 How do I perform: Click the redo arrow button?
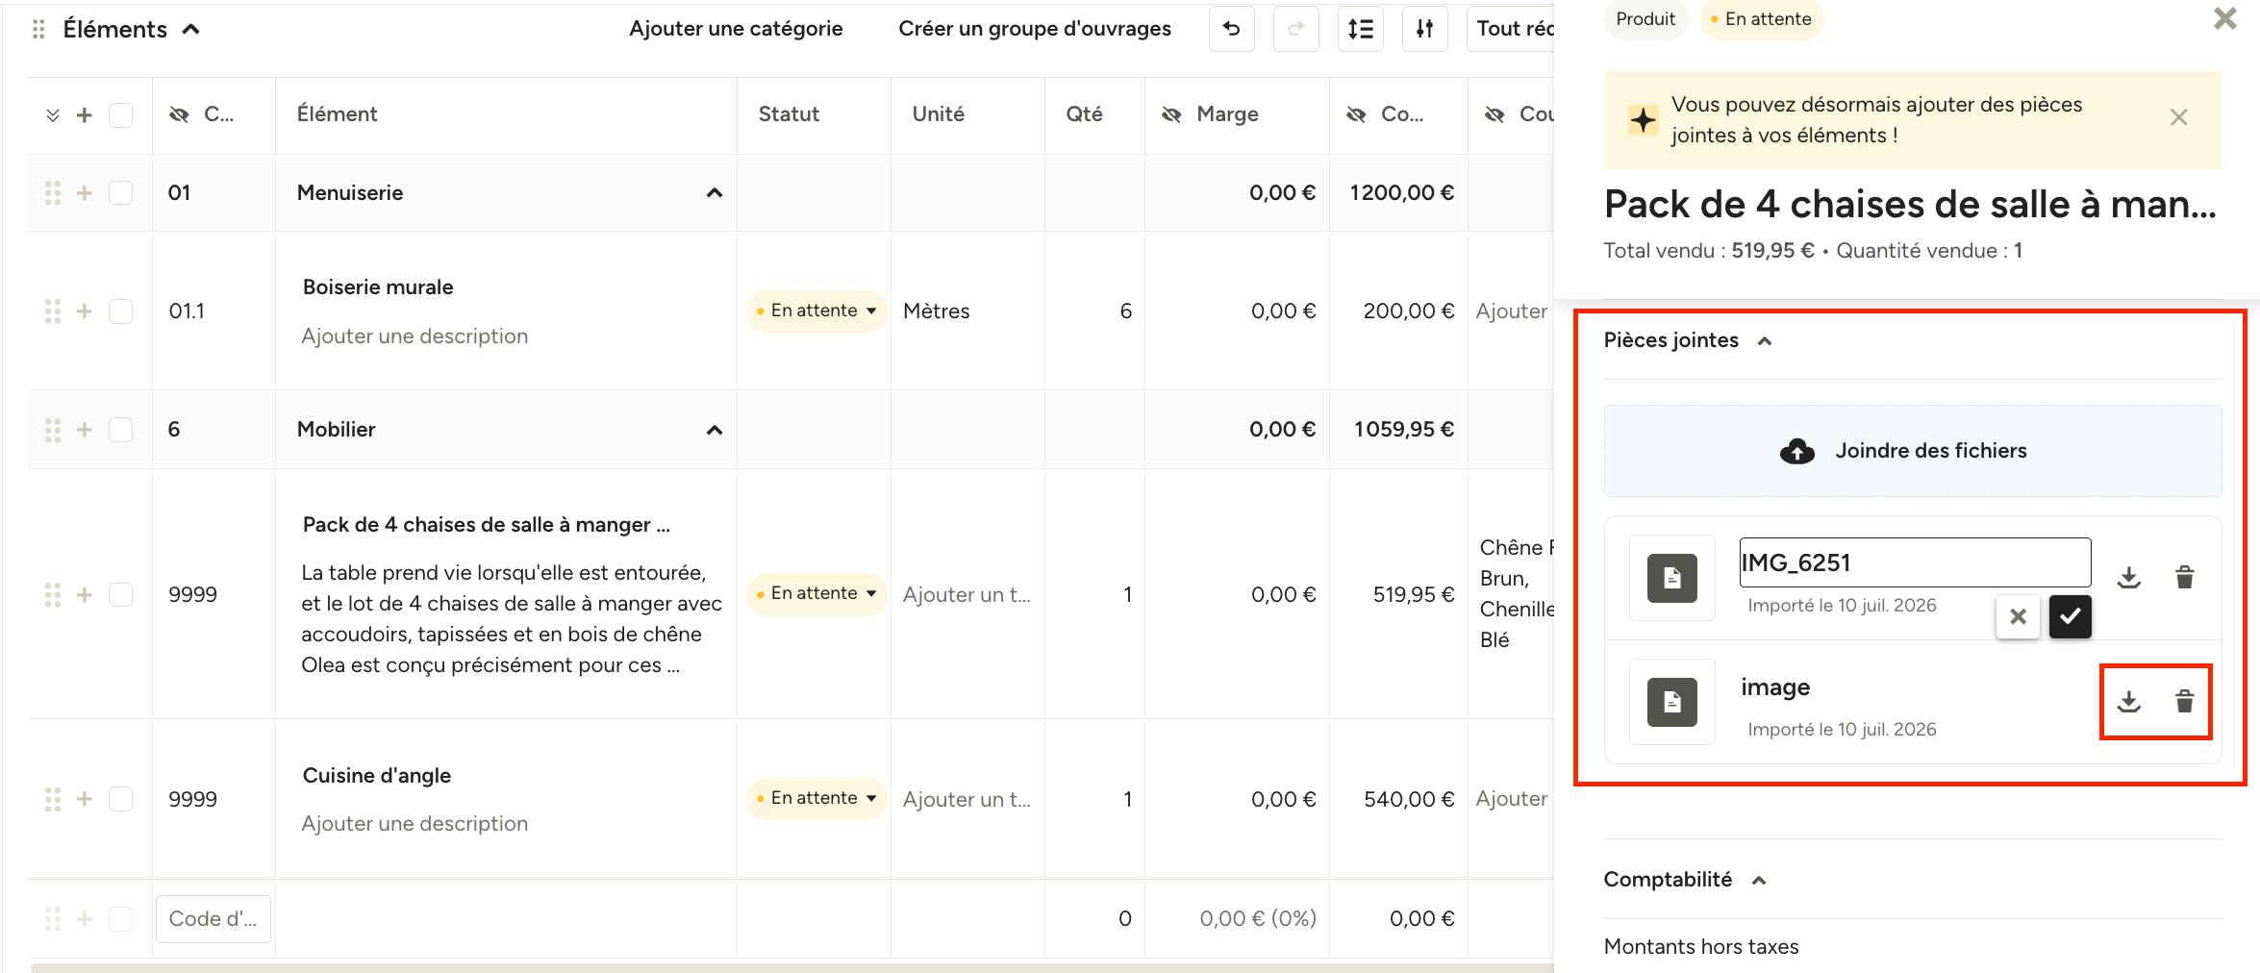pos(1295,29)
